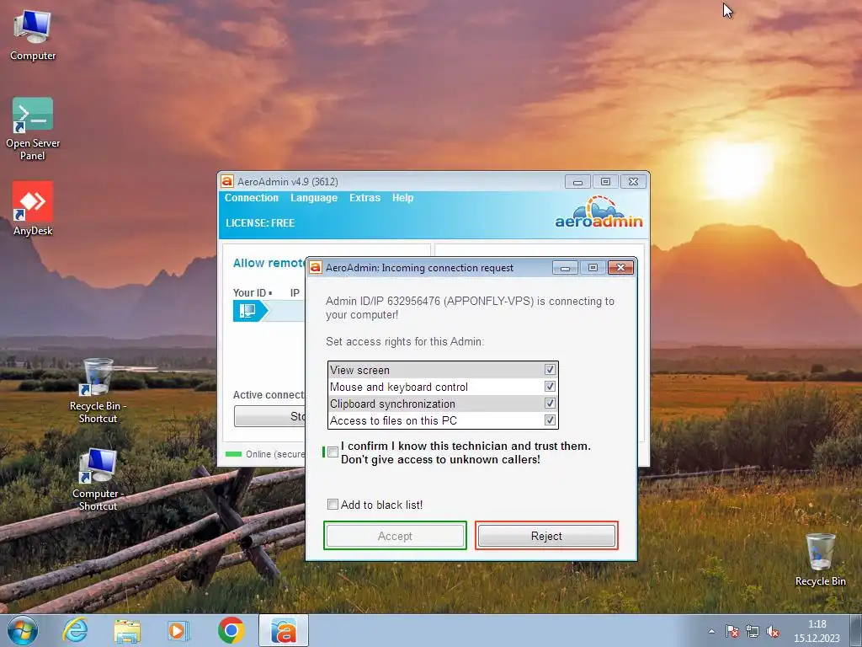
Task: Select the Recycle Bin desktop icon
Action: pos(820,559)
